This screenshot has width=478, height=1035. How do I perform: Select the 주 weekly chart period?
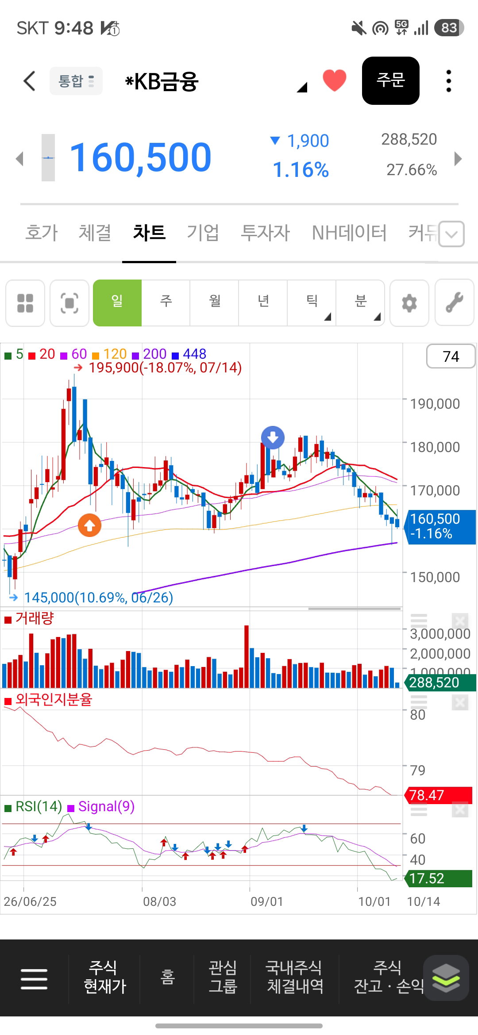pyautogui.click(x=166, y=303)
